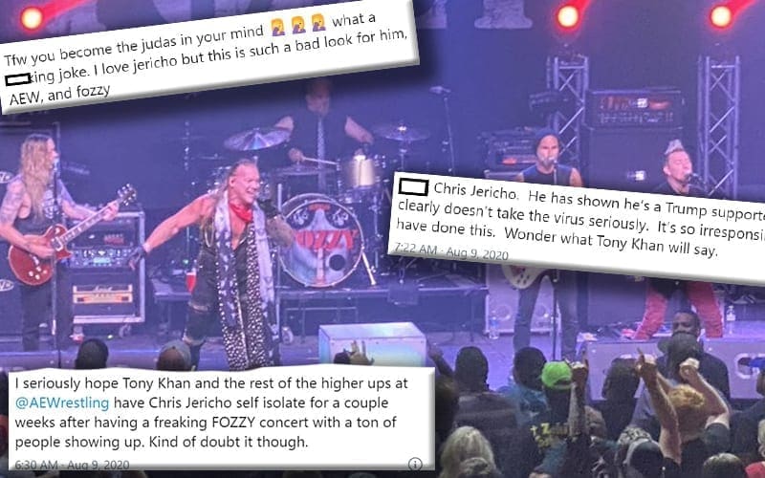Click the first facepalm emoji

click(x=278, y=28)
